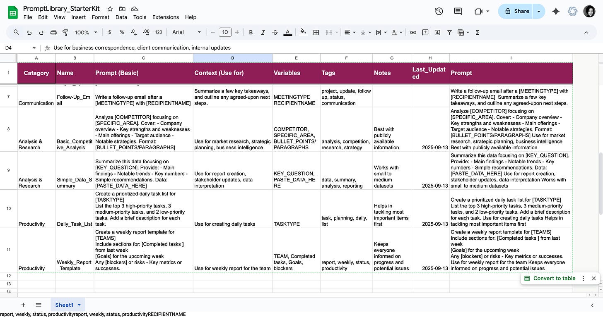Open the fill color bucket picker
This screenshot has height=317, width=603.
[x=303, y=32]
